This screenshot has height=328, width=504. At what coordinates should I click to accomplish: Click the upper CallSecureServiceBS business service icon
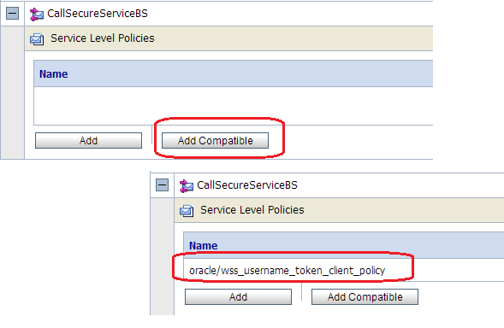[x=36, y=15]
